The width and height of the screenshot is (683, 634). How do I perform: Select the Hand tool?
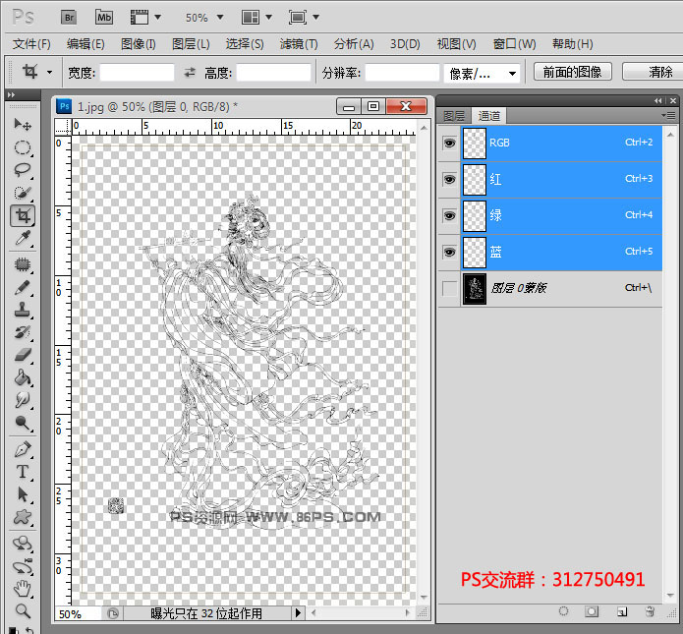click(23, 589)
